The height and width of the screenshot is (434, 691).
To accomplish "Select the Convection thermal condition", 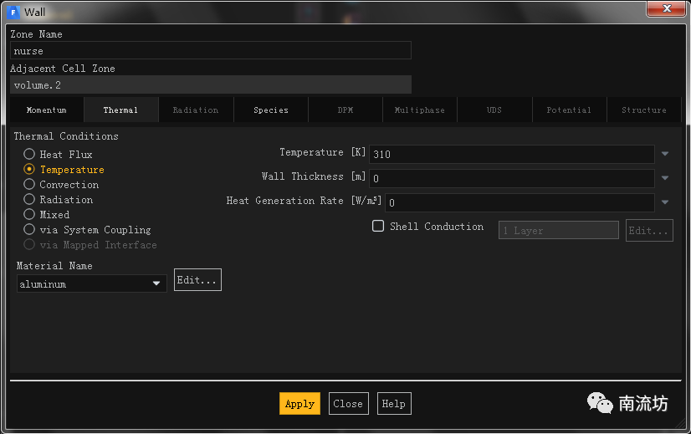I will (29, 185).
